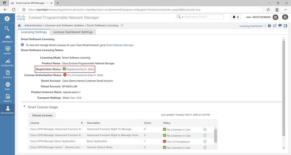Image resolution: width=291 pixels, height=155 pixels.
Task: Click the browser address bar
Action: pos(141,10)
